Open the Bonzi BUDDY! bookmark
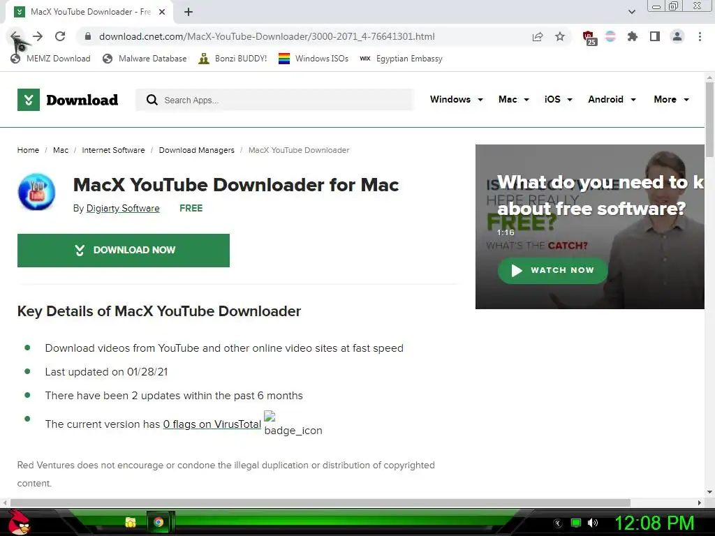The image size is (715, 536). click(x=233, y=59)
